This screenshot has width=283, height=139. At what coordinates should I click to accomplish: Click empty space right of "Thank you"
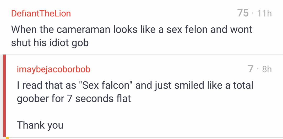pos(170,125)
